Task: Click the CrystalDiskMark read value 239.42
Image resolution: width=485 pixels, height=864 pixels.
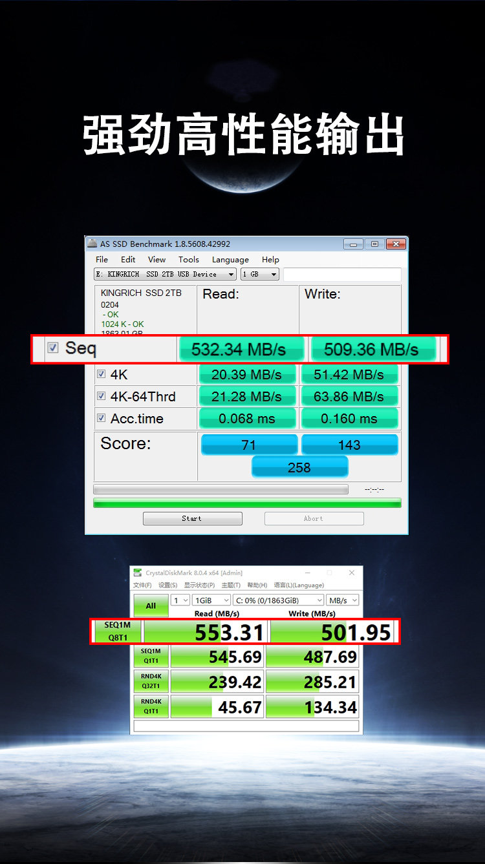Action: click(217, 682)
